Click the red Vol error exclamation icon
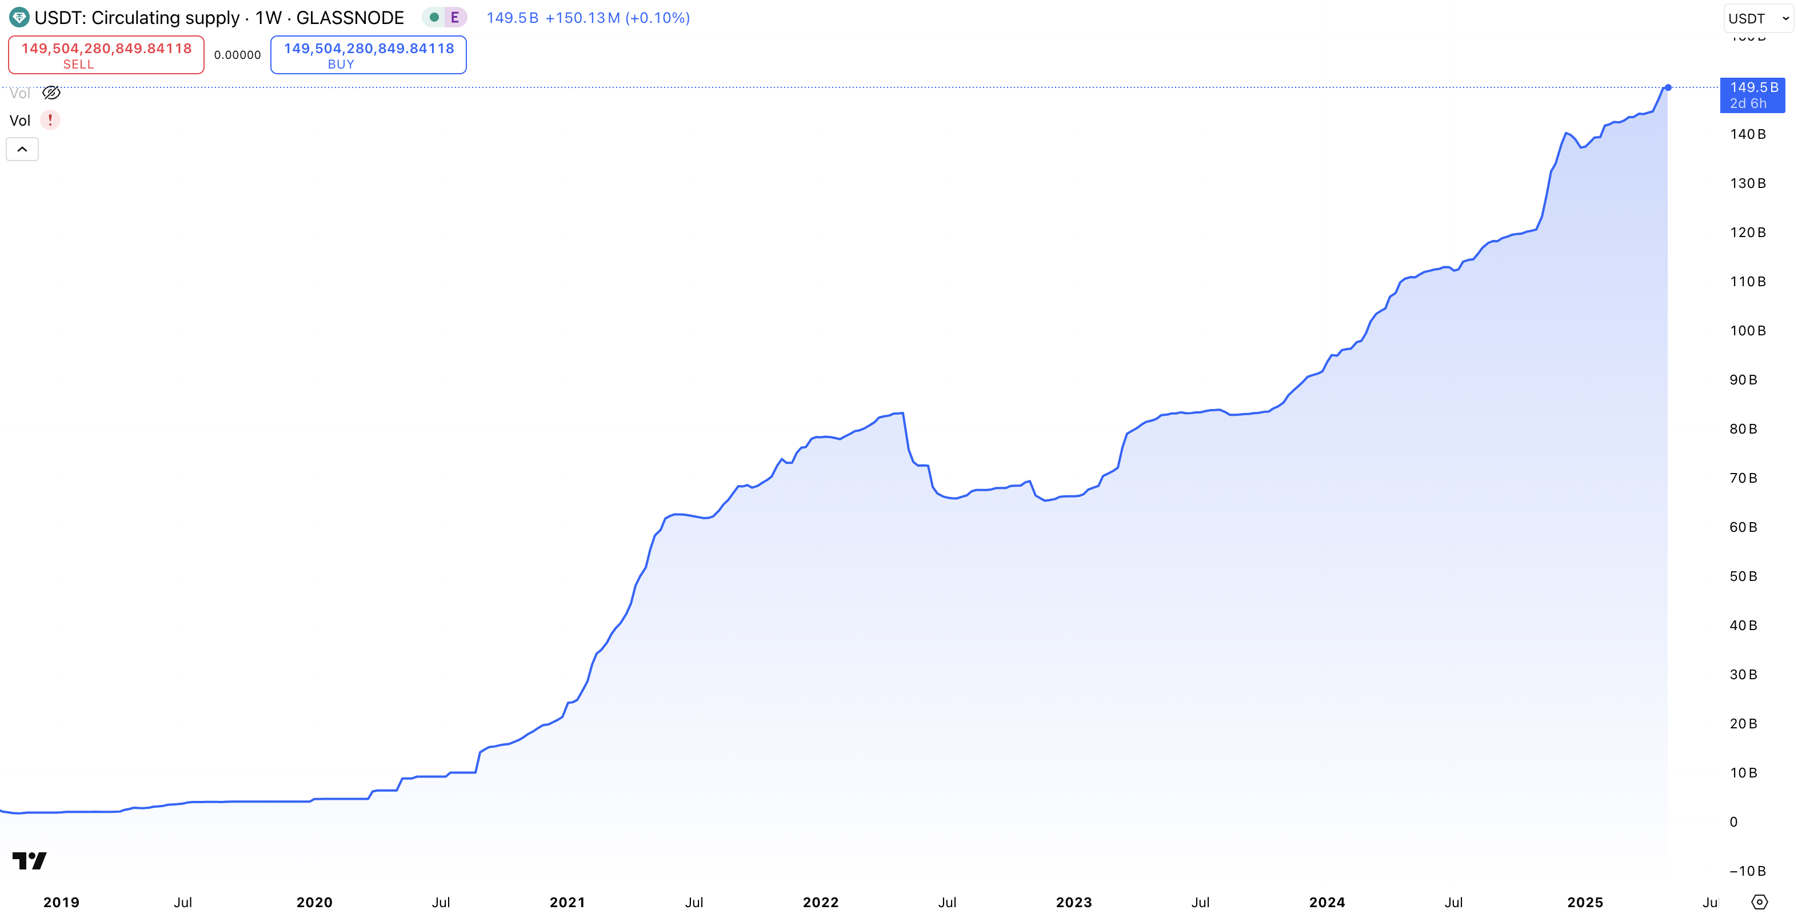 tap(50, 120)
